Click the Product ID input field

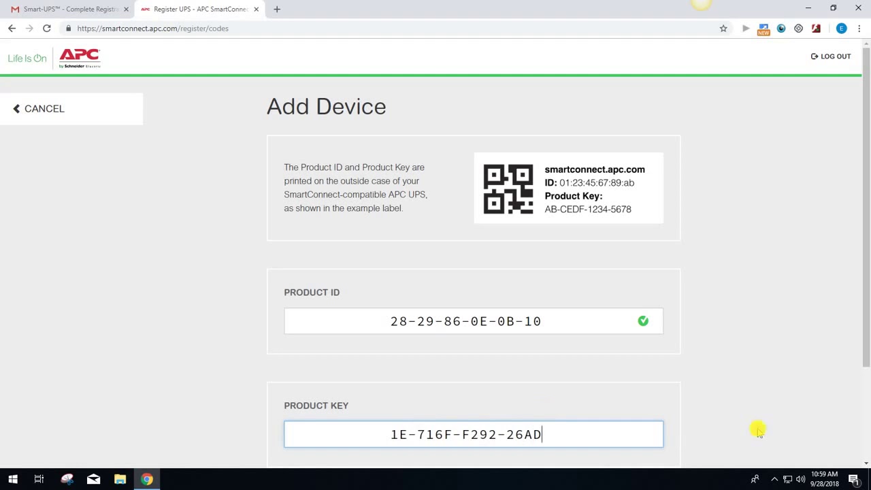tap(474, 321)
